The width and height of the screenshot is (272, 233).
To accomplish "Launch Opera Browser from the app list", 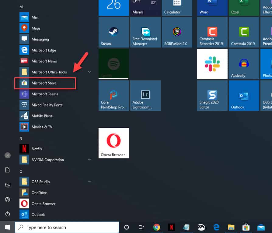I will [55, 203].
